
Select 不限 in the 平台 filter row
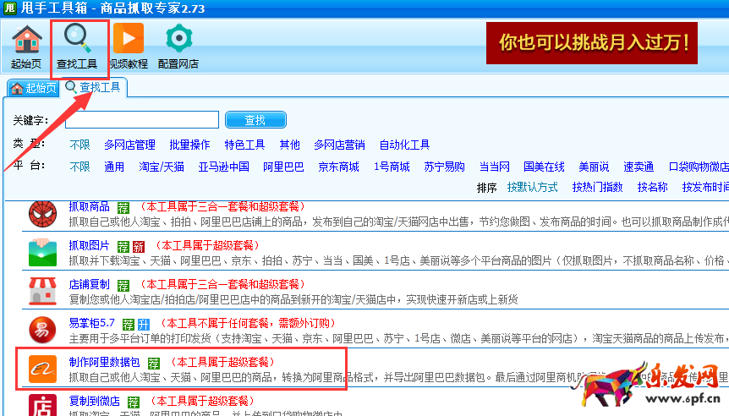79,167
